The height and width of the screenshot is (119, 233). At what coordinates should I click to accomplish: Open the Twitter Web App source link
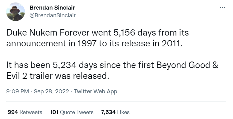point(96,91)
